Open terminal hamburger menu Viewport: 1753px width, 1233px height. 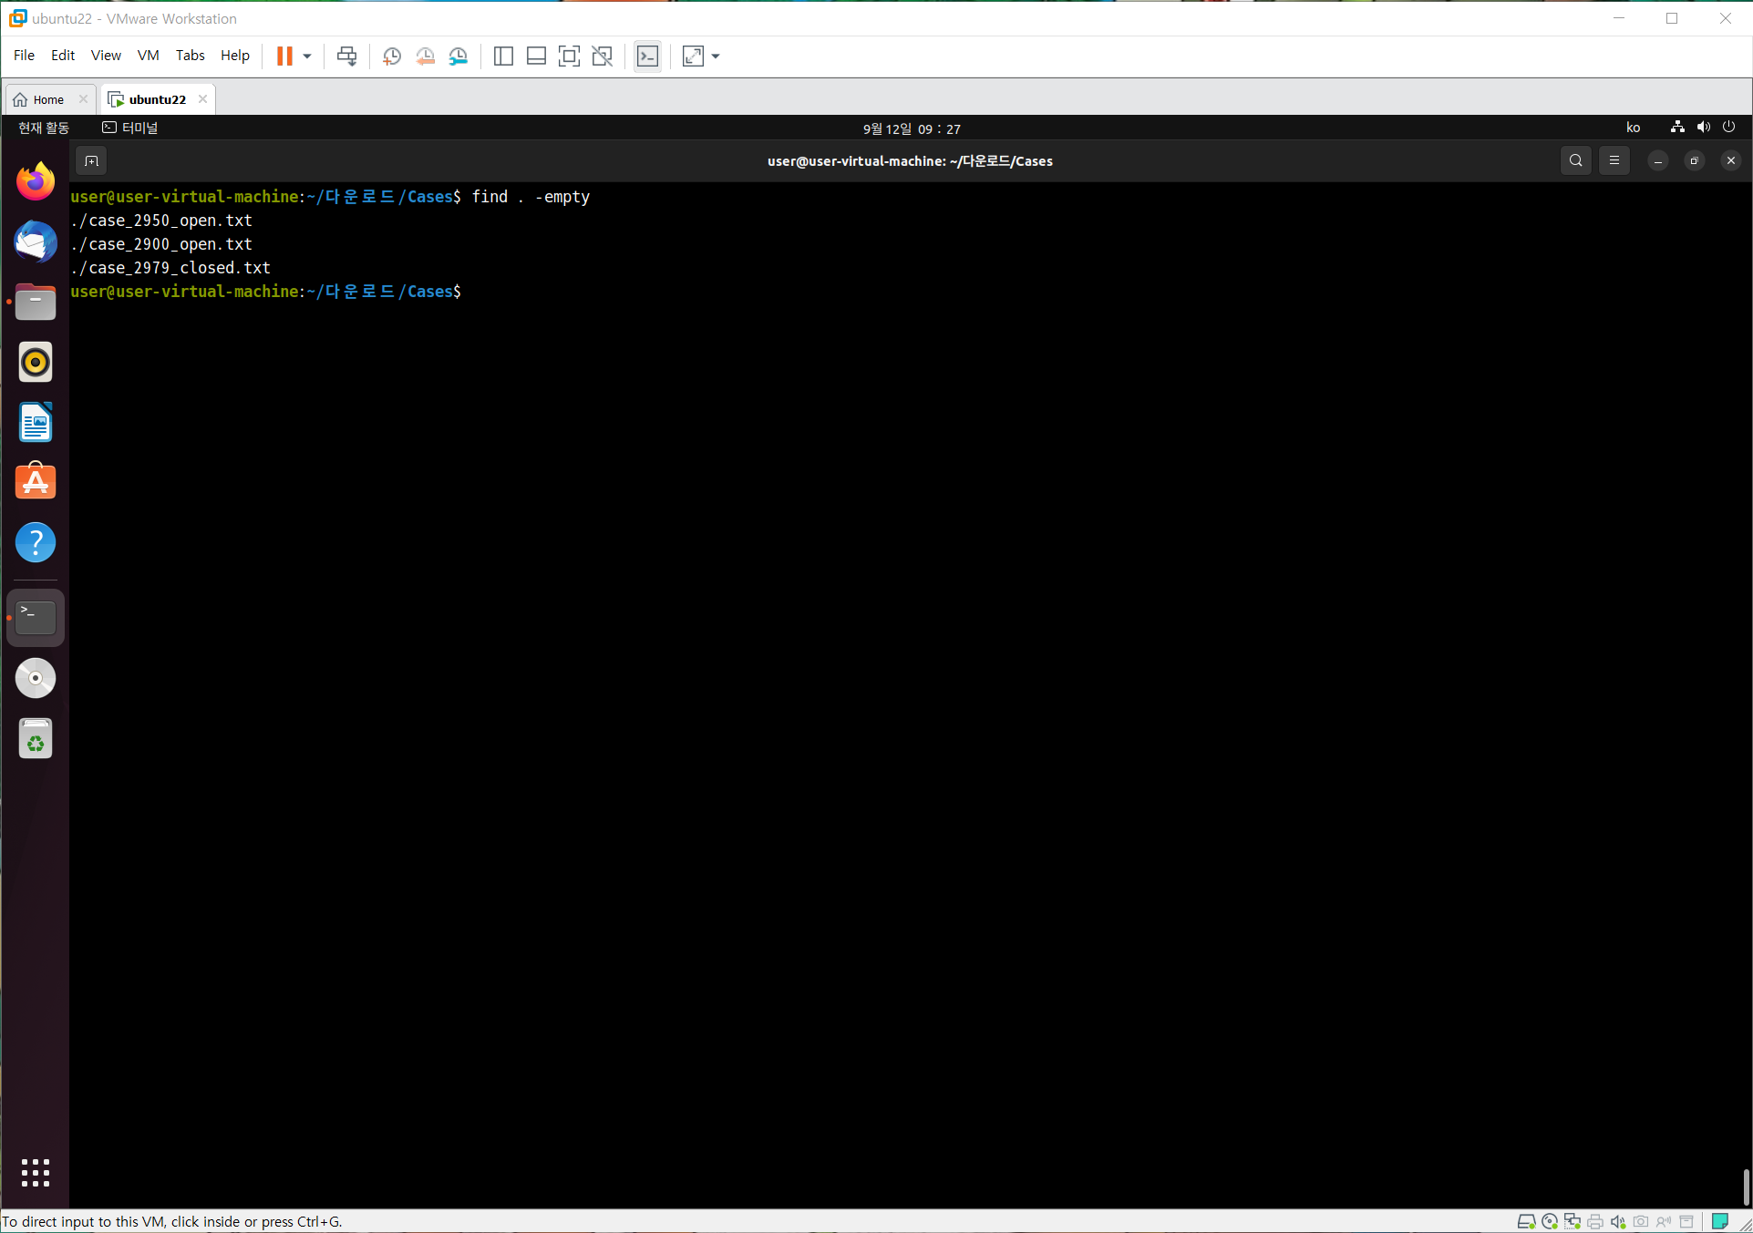point(1614,160)
